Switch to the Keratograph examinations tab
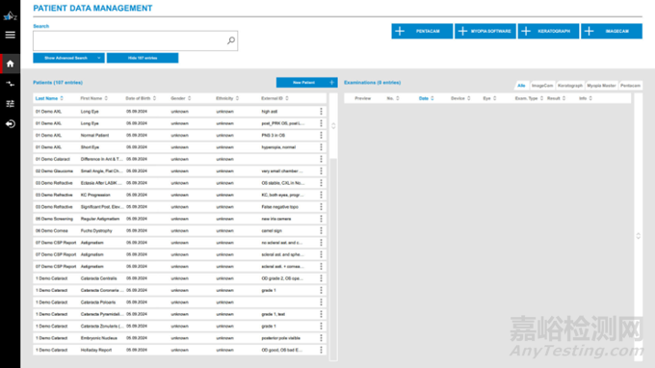The width and height of the screenshot is (655, 368). pos(570,85)
